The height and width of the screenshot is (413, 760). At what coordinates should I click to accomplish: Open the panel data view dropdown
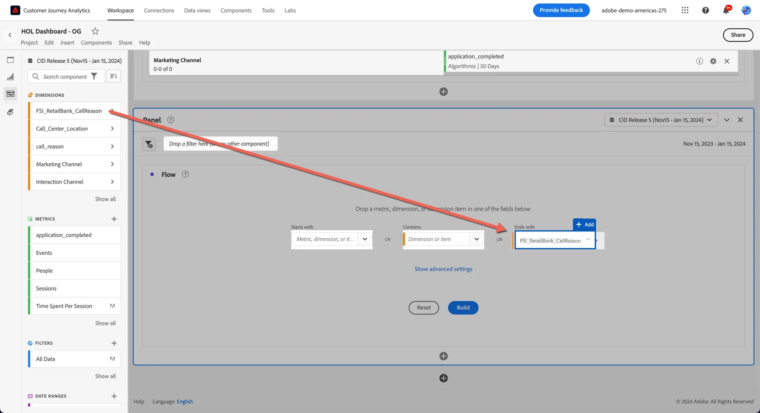coord(661,120)
